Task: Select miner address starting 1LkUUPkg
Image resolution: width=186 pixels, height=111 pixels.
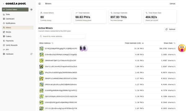Action: (x=61, y=90)
